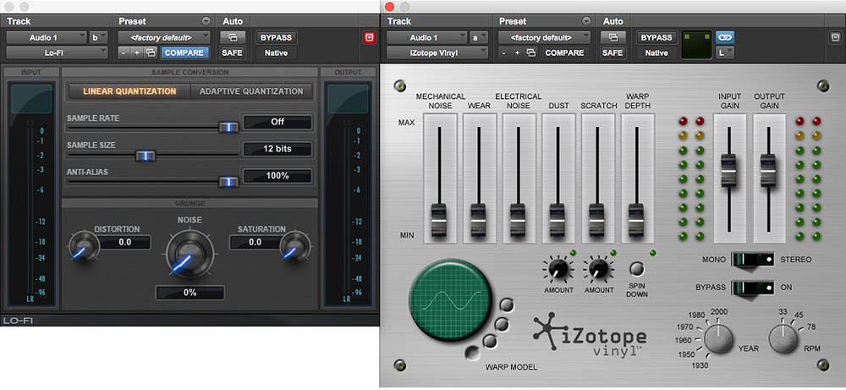
Task: Click the Warp Depth fader
Action: tap(637, 220)
